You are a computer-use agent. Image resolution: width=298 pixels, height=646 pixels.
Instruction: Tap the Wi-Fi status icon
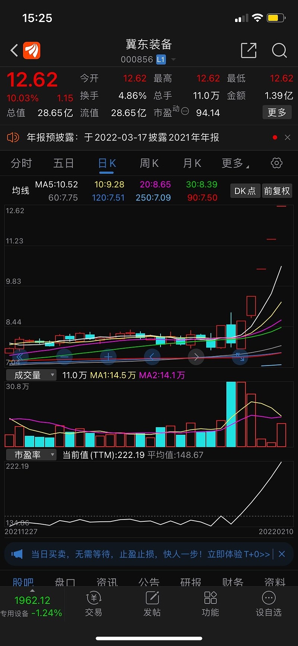(x=257, y=18)
